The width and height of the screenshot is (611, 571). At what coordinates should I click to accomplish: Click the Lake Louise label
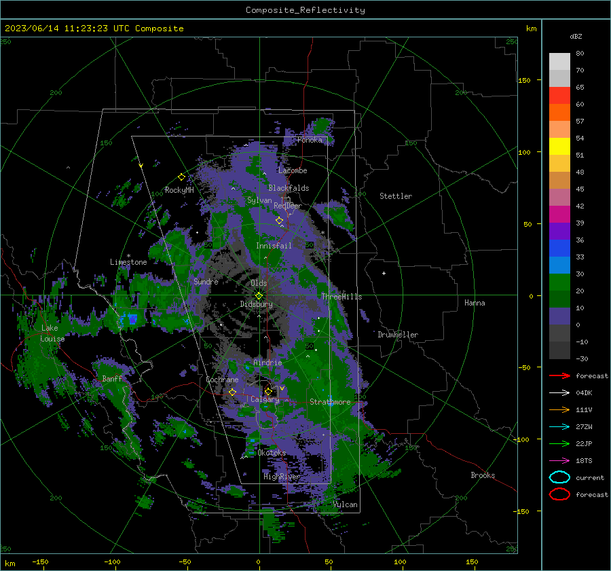(52, 333)
